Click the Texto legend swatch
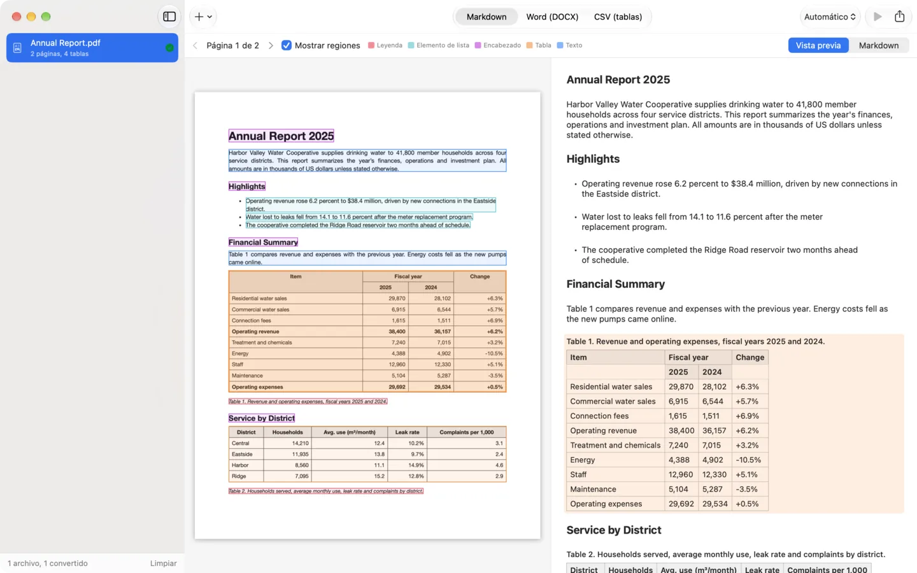 point(560,45)
